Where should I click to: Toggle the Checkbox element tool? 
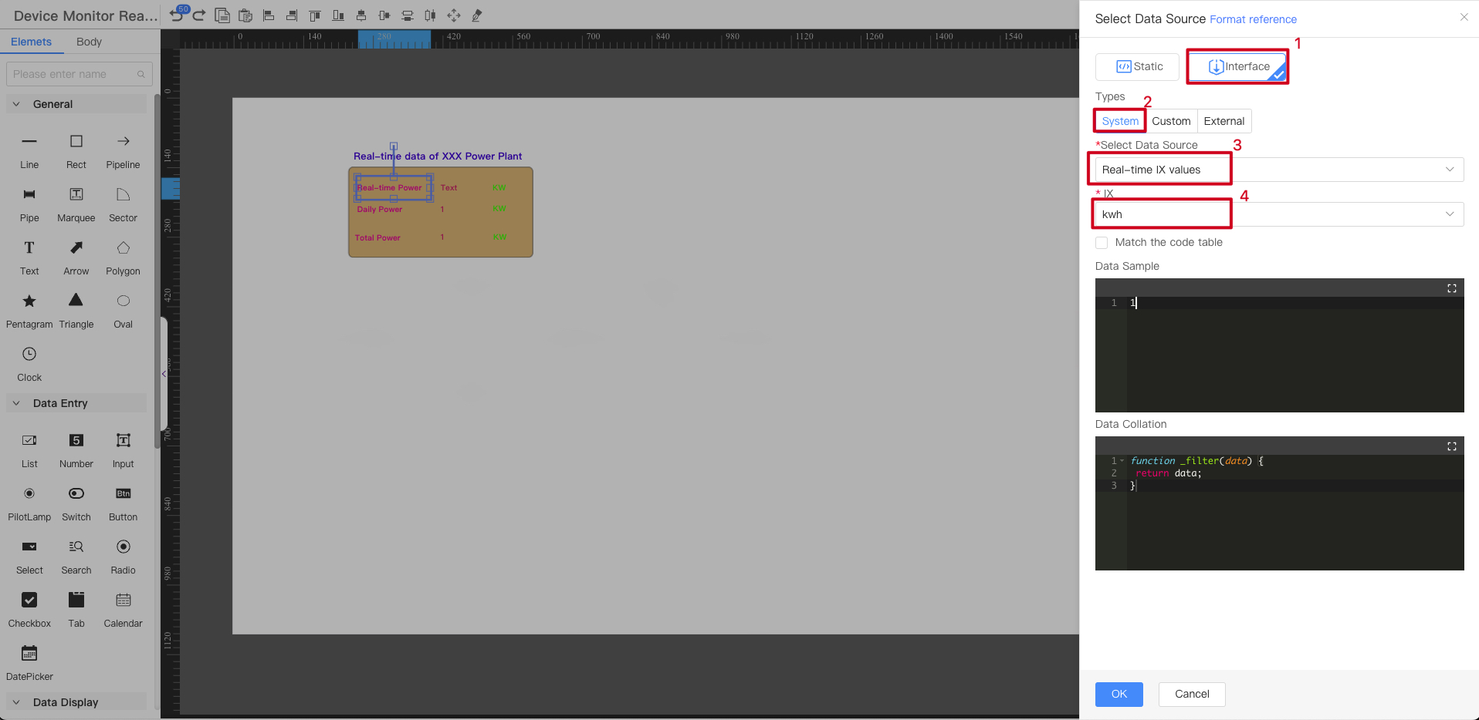29,609
